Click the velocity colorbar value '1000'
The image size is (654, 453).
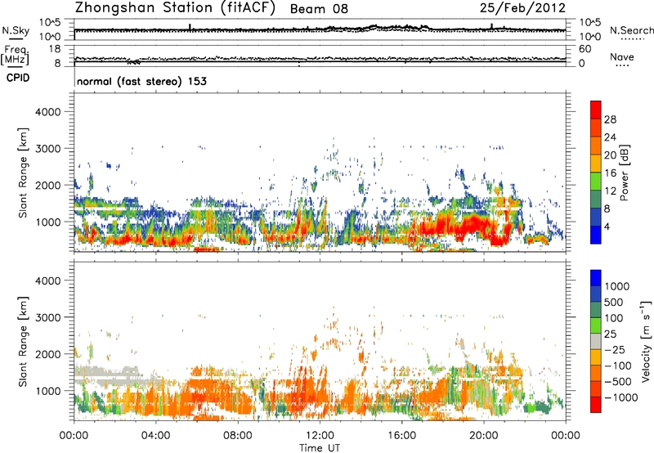[x=617, y=286]
